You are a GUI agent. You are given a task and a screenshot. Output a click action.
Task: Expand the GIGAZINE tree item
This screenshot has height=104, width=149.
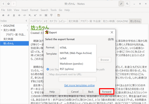coord(2,26)
